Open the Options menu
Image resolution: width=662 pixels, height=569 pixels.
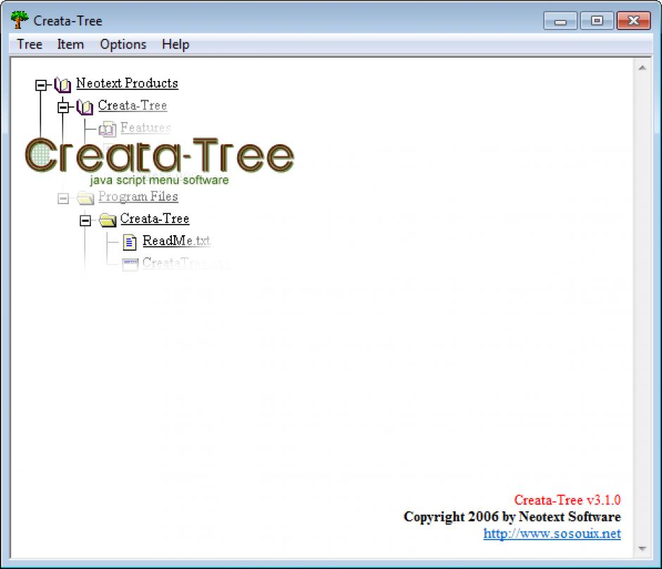[123, 44]
